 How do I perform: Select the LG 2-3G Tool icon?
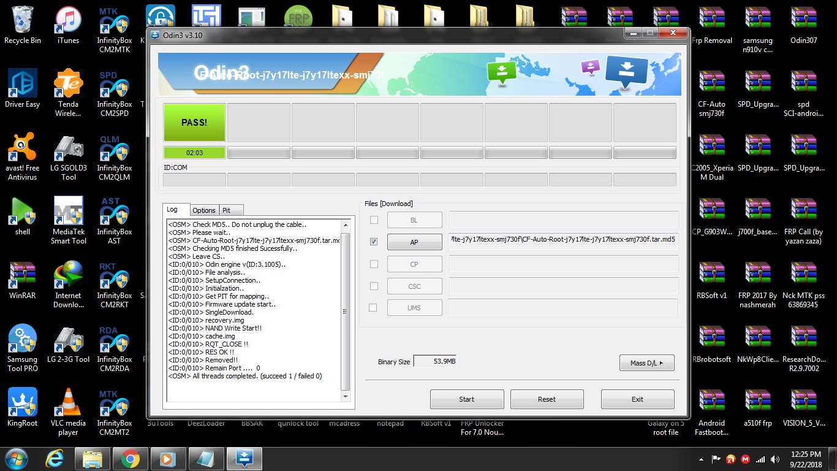[69, 344]
